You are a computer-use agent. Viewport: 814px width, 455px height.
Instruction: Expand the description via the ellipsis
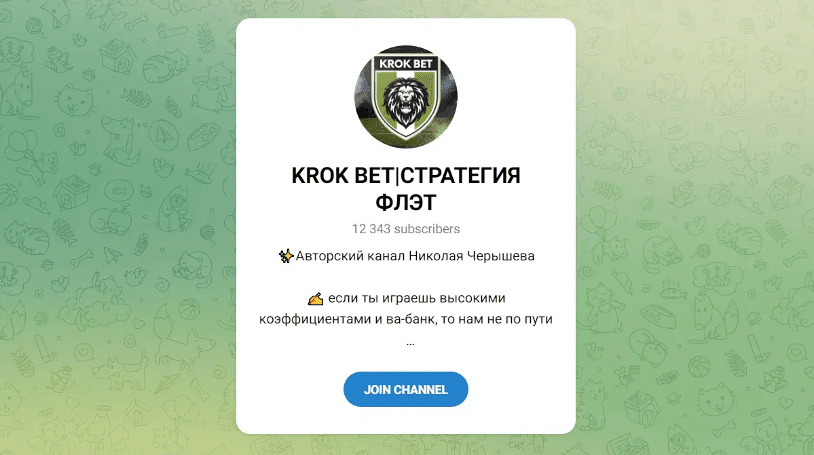411,343
